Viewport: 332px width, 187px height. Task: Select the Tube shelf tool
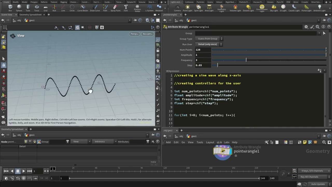(x=28, y=8)
